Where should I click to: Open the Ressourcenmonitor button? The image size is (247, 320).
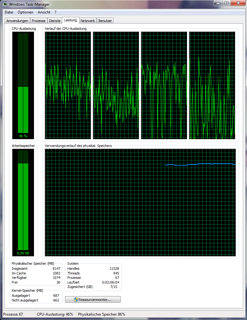tap(93, 299)
